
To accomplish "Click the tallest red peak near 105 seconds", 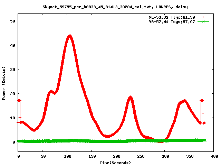I will 70,36.
